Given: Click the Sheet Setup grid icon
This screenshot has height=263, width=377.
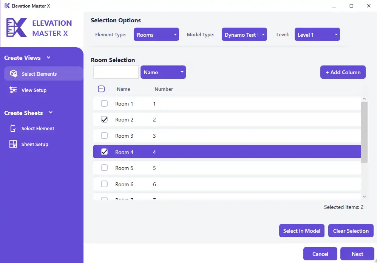Looking at the screenshot, I should point(13,144).
